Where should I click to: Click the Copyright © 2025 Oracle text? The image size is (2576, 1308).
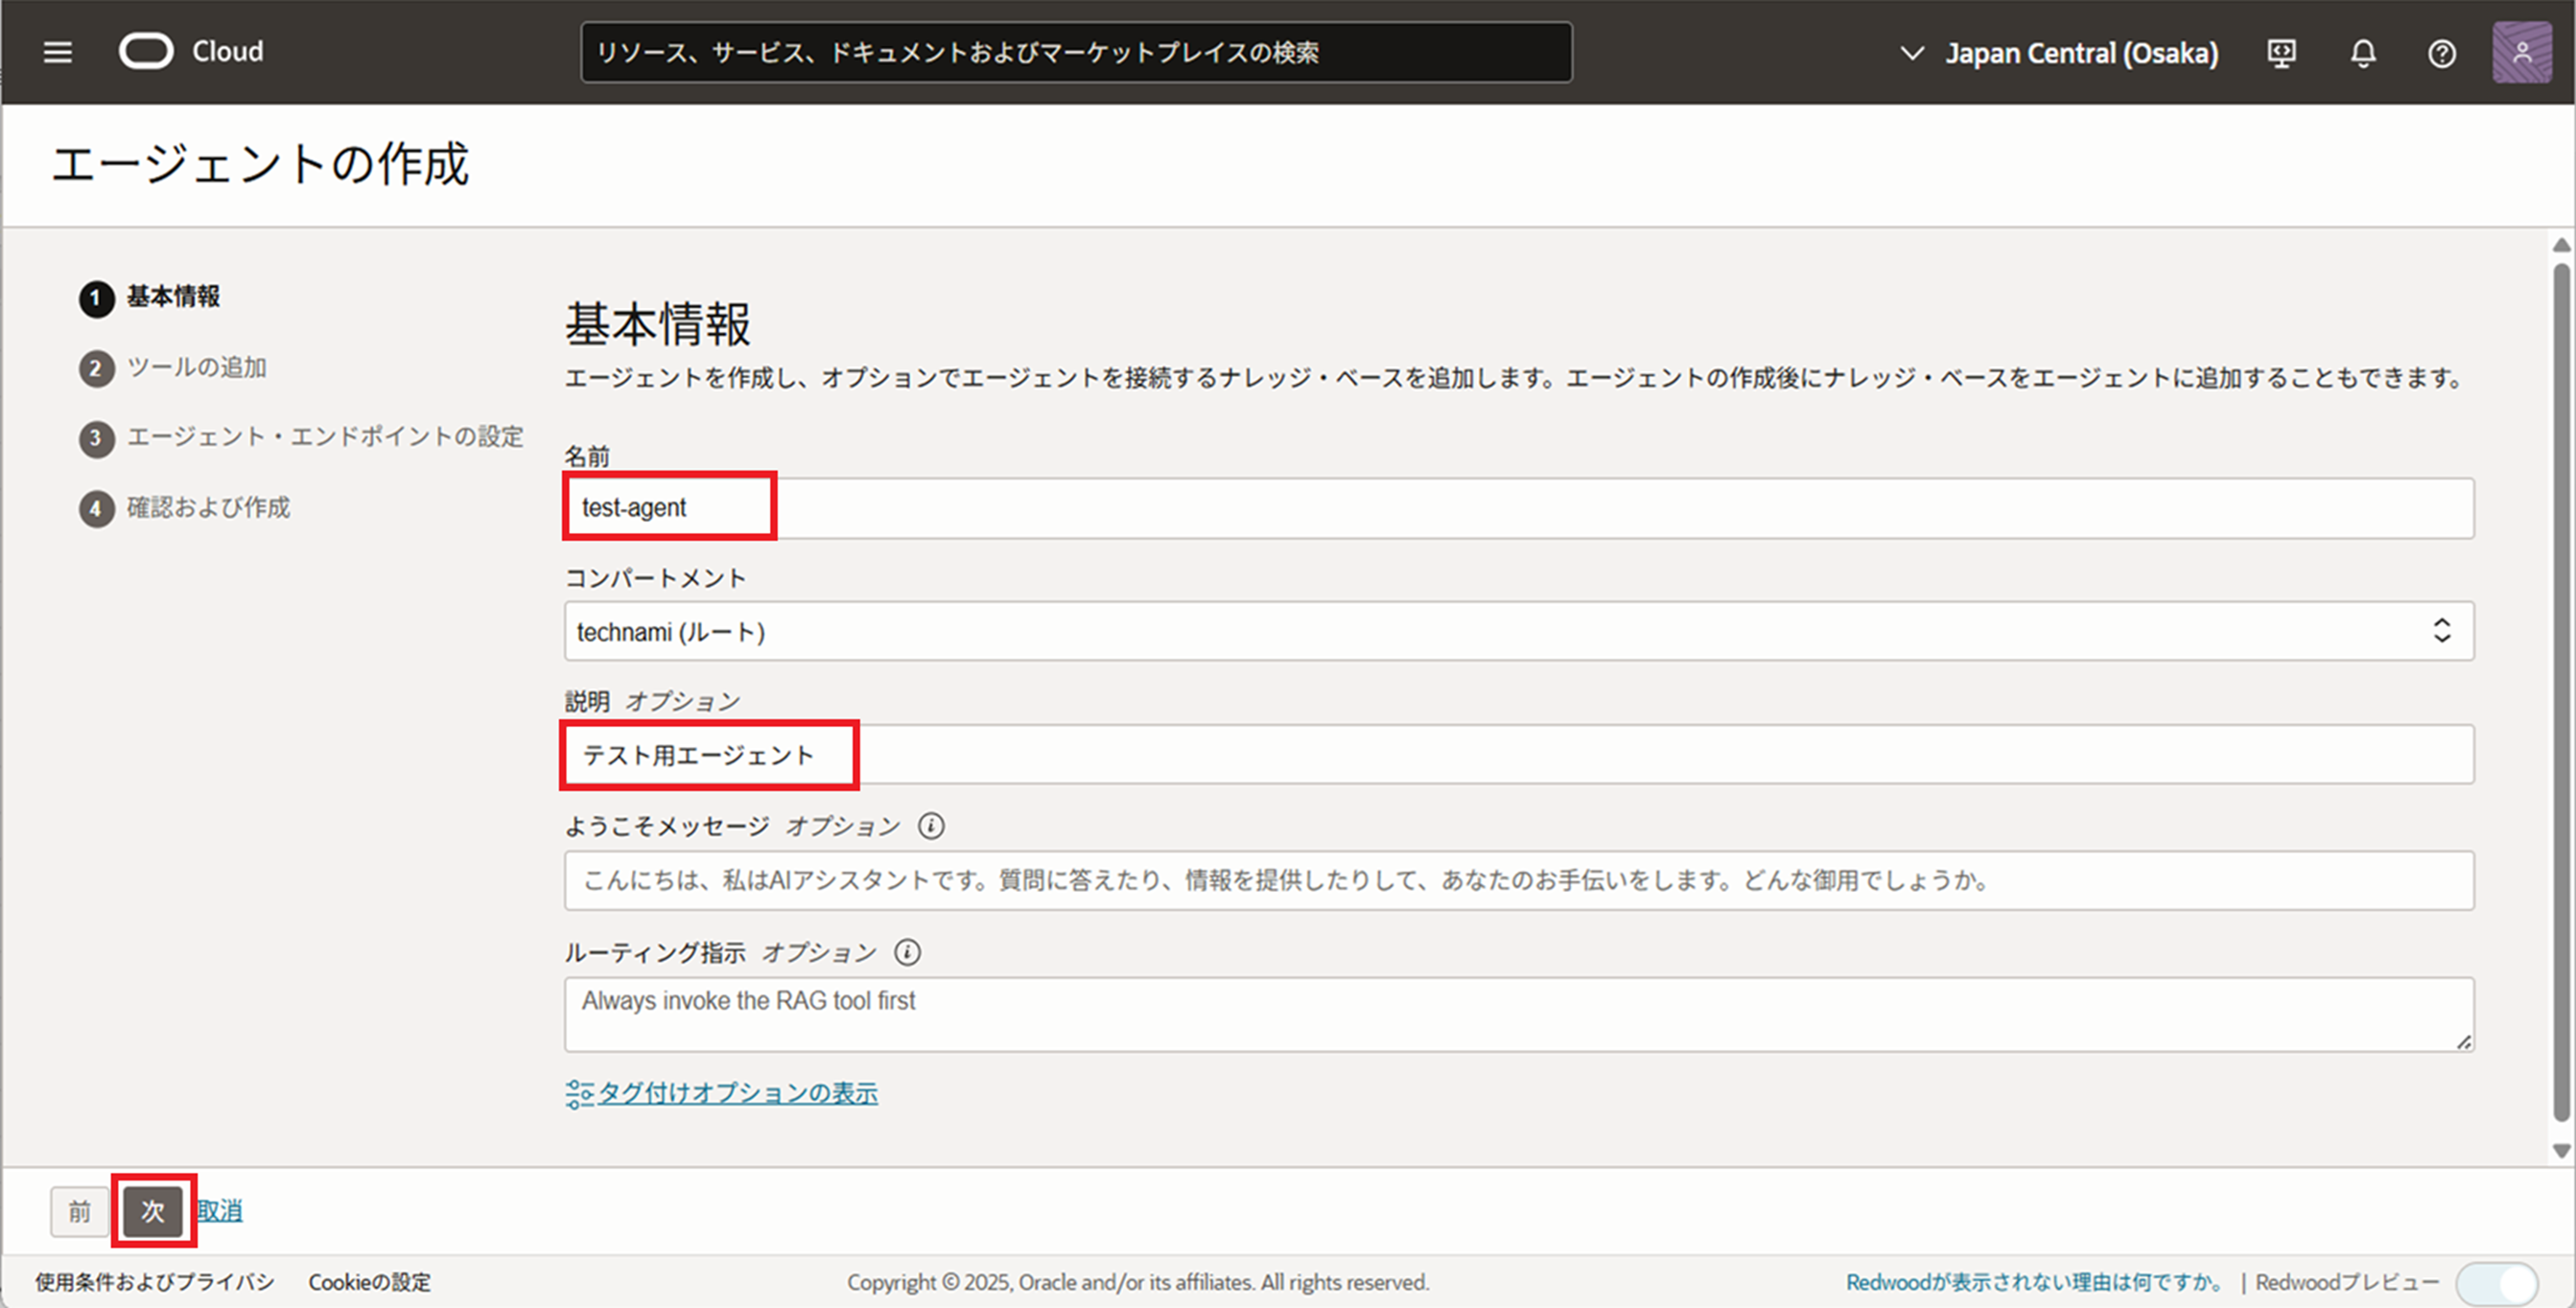tap(1138, 1282)
